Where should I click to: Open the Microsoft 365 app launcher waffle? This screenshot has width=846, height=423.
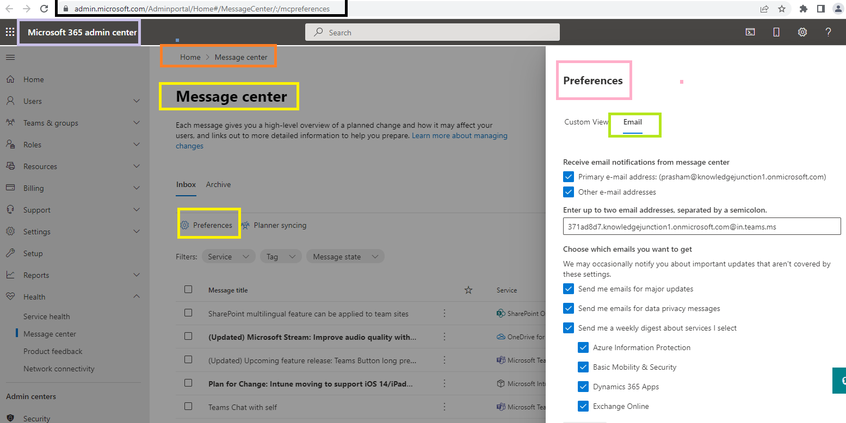click(10, 32)
